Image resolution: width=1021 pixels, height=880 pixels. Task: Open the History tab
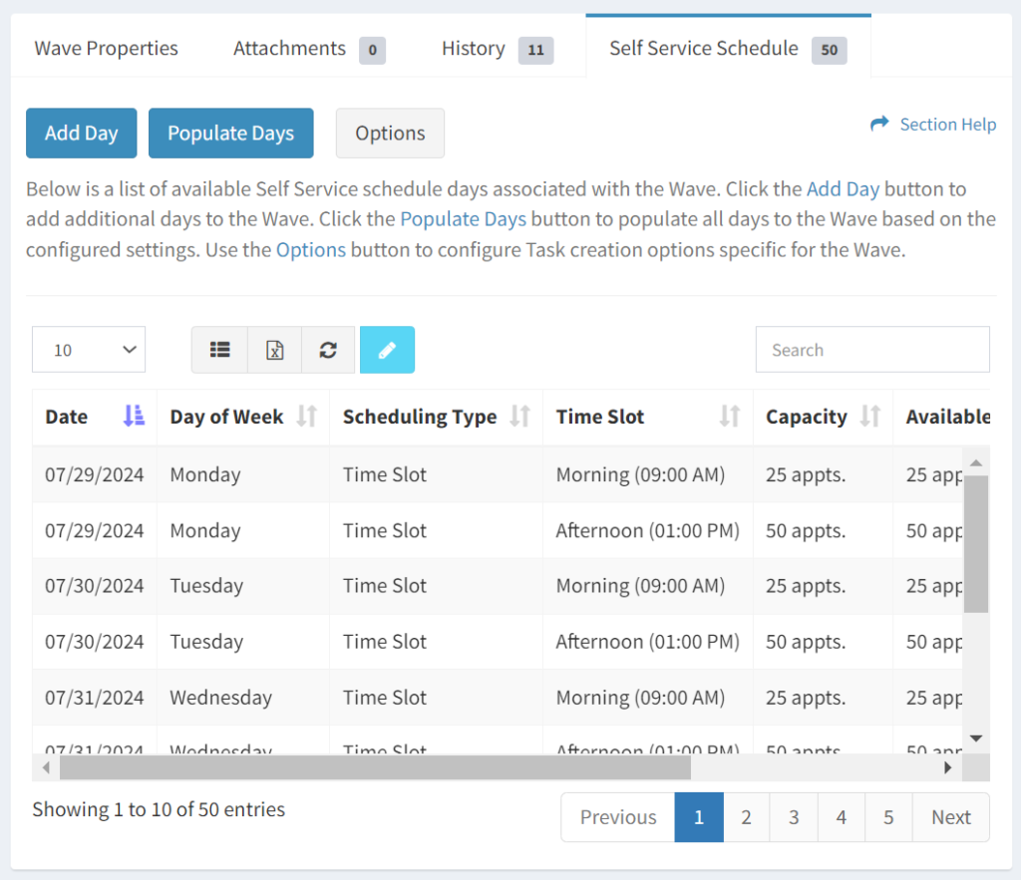pyautogui.click(x=474, y=48)
